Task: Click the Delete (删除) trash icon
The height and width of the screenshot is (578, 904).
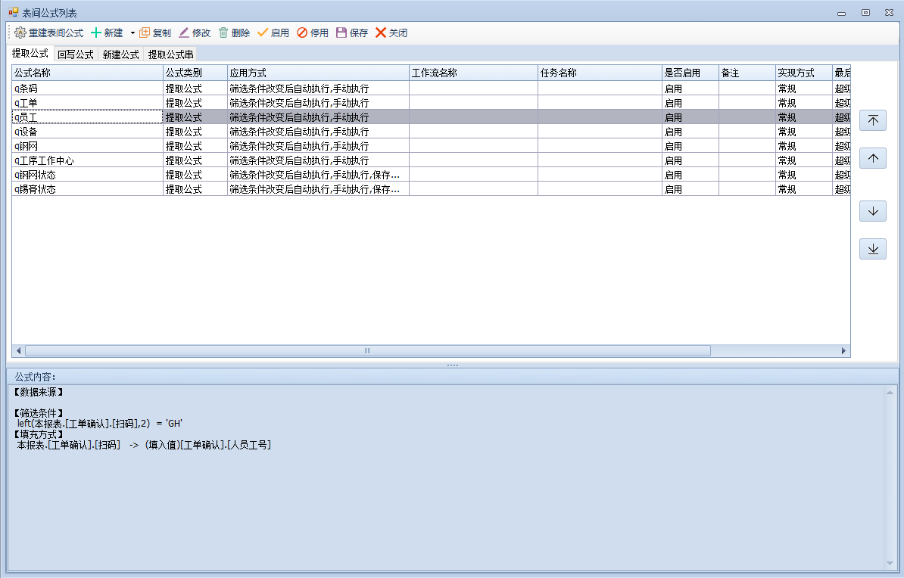Action: click(223, 33)
